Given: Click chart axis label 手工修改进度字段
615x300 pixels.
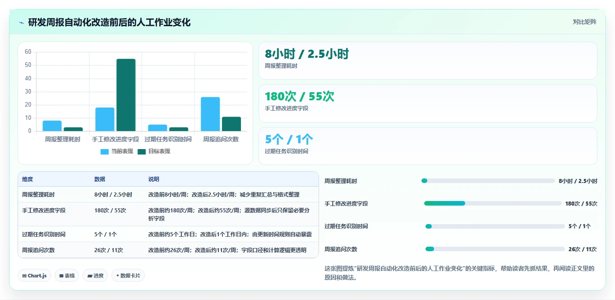Looking at the screenshot, I should (x=116, y=139).
